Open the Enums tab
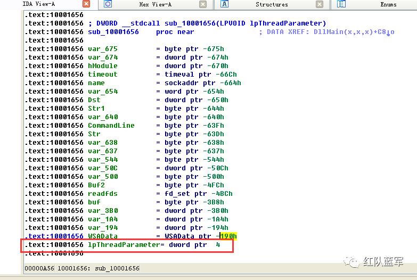 coord(388,4)
